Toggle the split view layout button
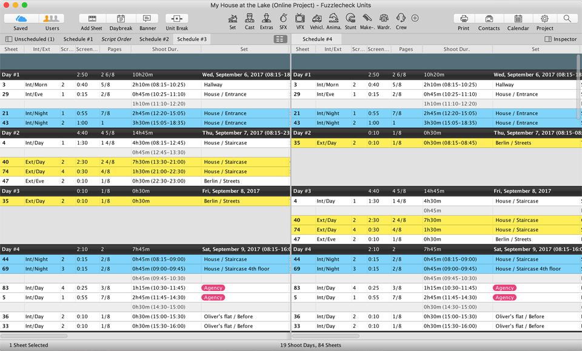 pos(280,39)
